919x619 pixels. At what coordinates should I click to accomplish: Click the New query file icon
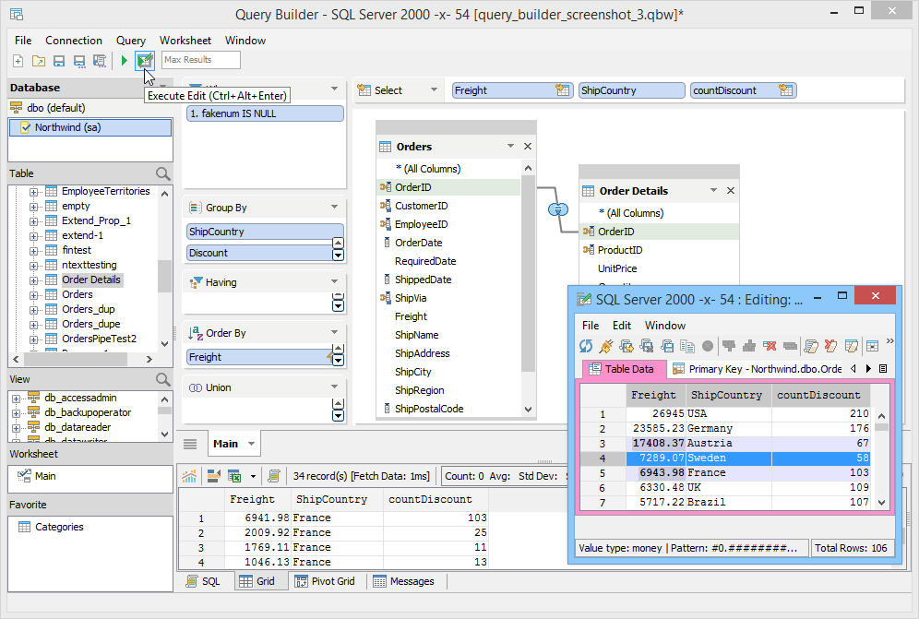[18, 60]
